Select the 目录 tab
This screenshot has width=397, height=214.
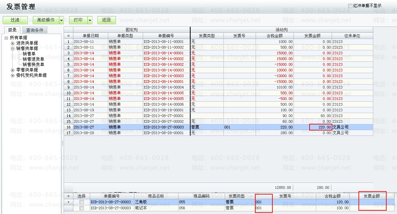point(12,30)
